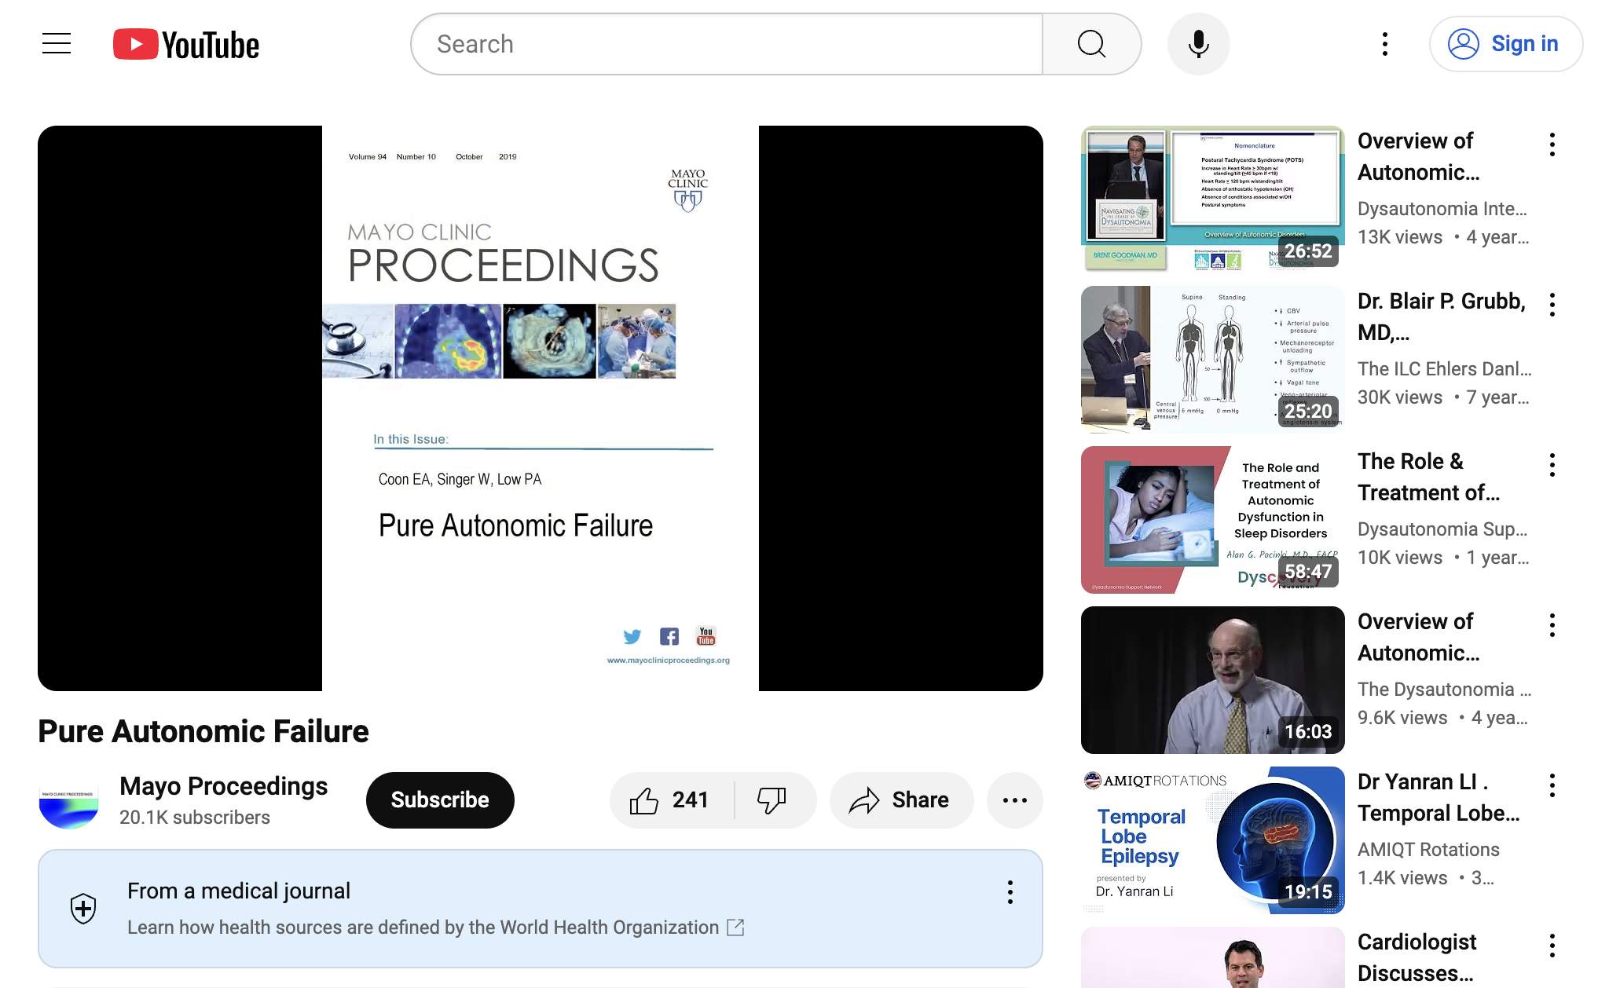
Task: Dislike the video with thumbs down
Action: pos(773,800)
